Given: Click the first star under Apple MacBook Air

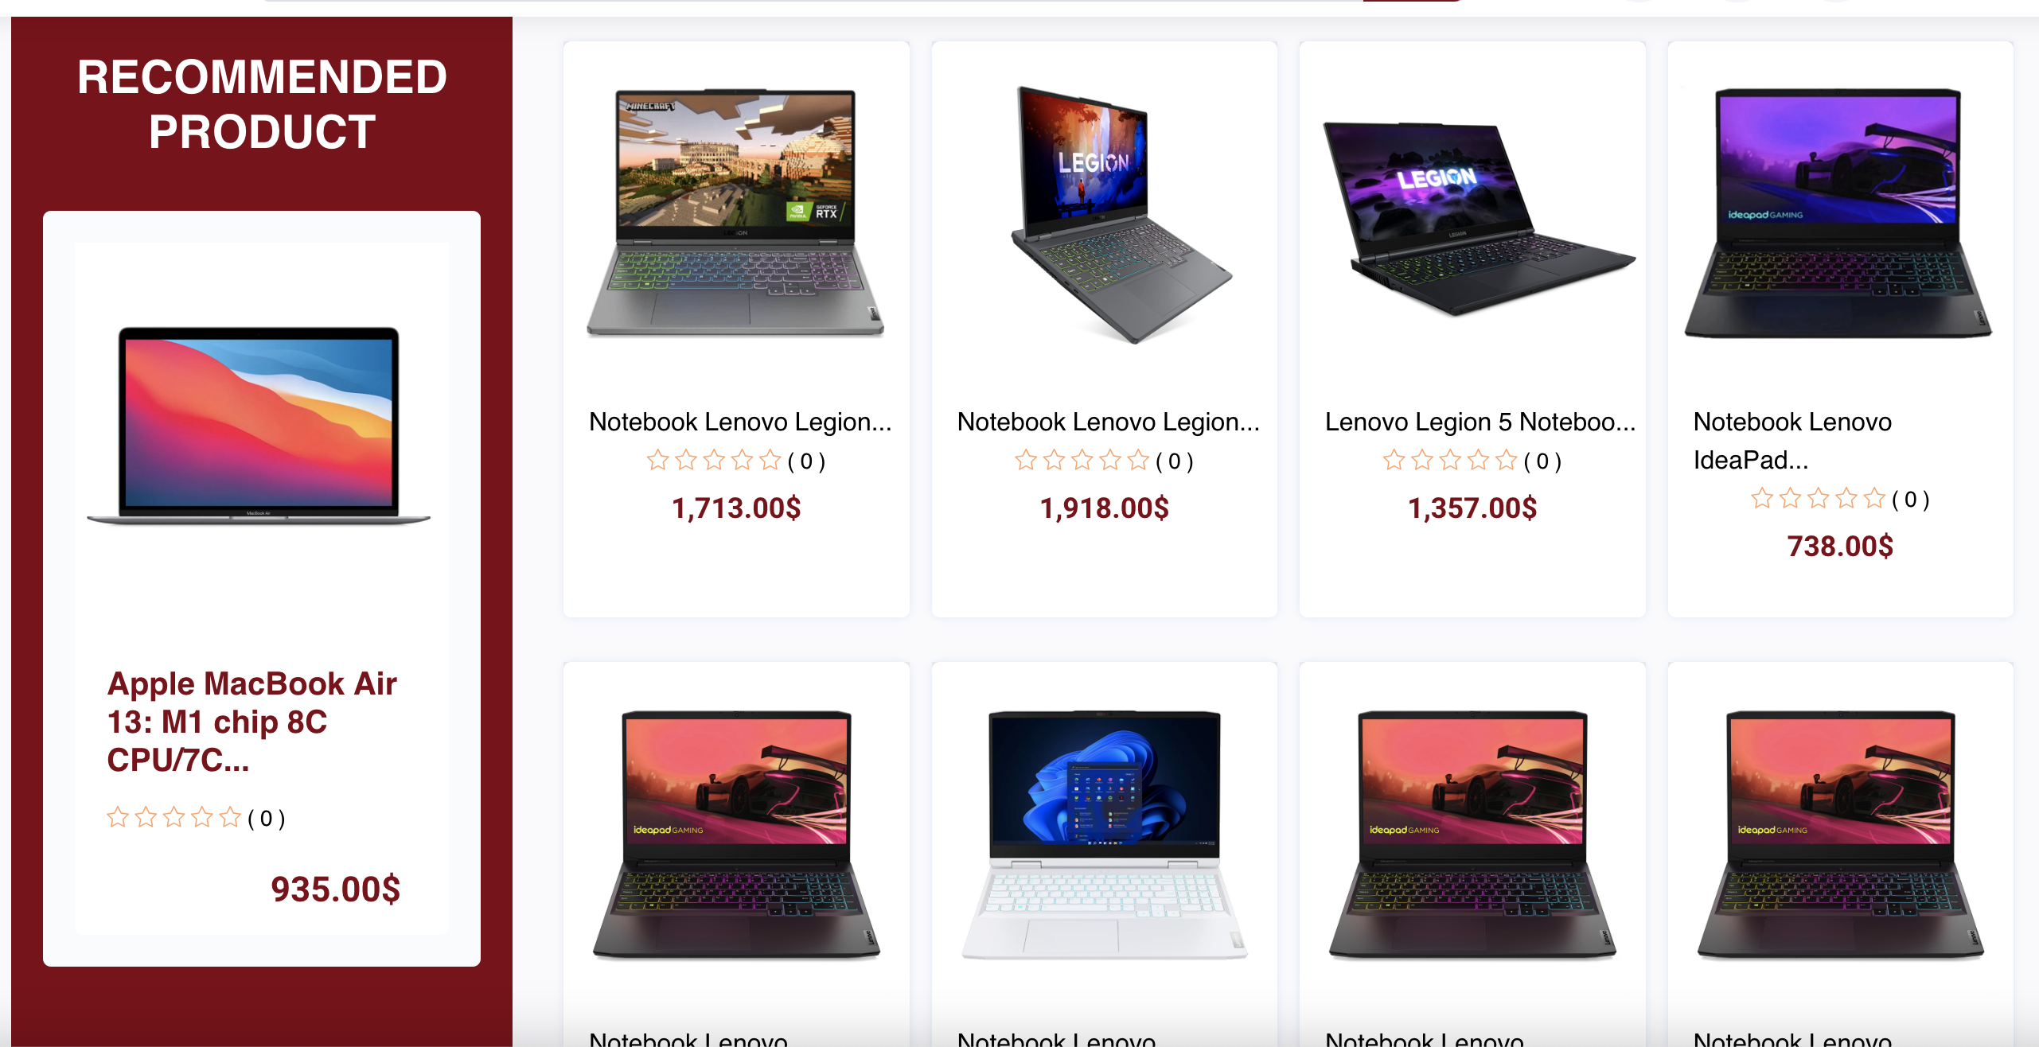Looking at the screenshot, I should click(118, 817).
